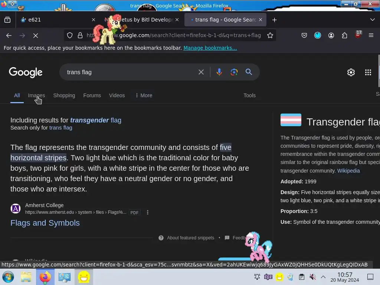Search only for trans flag
The height and width of the screenshot is (285, 380).
coord(60,128)
